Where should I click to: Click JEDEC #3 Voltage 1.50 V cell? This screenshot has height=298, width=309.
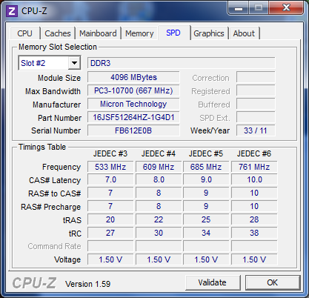point(110,259)
